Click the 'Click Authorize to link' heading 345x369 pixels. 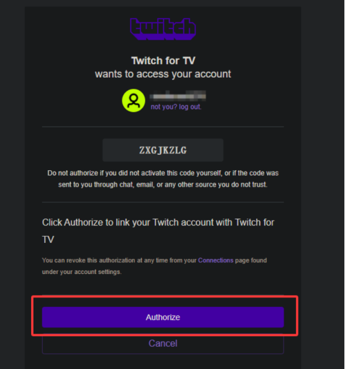[159, 222]
